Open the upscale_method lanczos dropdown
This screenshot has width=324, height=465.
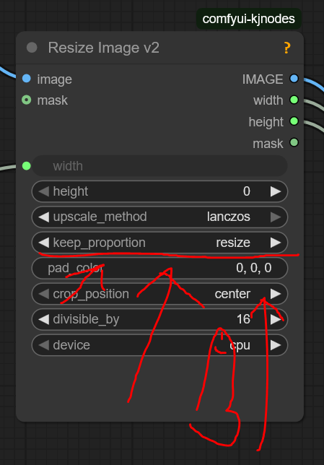click(159, 217)
